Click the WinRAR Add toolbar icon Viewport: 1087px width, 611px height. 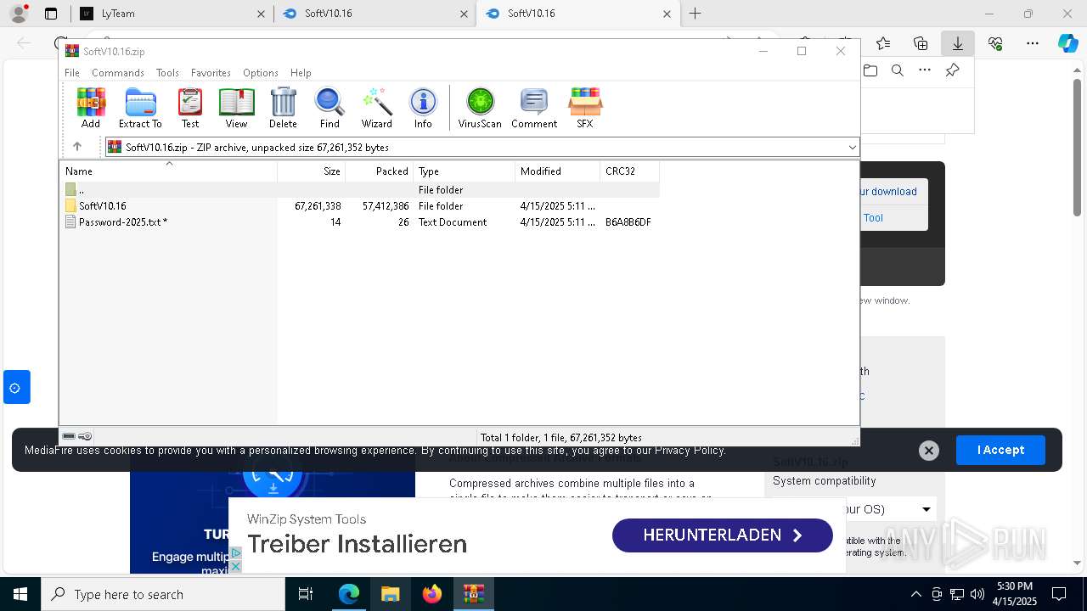pos(91,108)
